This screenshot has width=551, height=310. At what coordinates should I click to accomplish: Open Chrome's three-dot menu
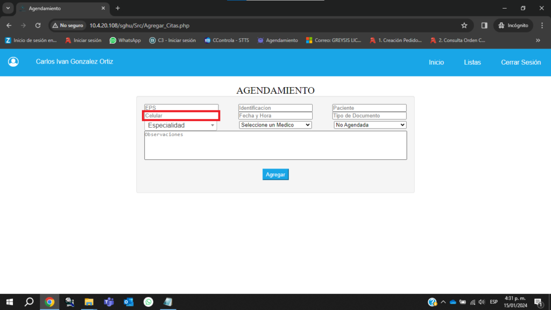click(542, 25)
